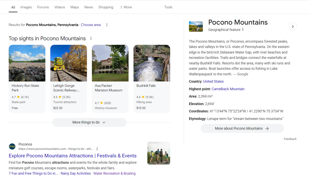
Task: Click the Pocono Mountains panel heading
Action: pos(238,22)
